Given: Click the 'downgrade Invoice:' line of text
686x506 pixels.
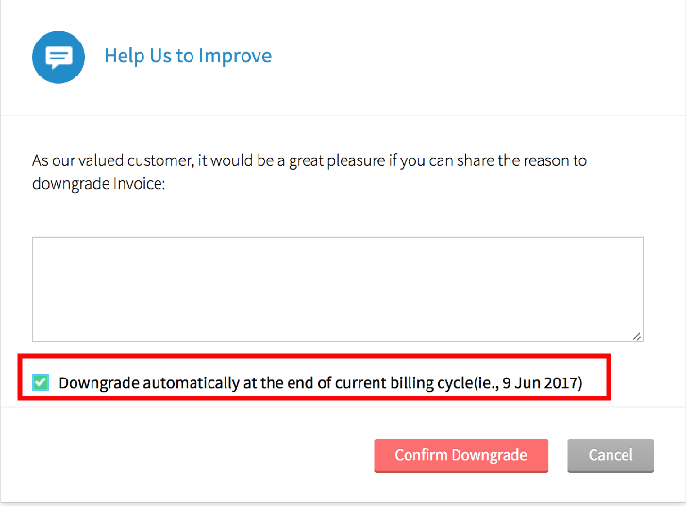Looking at the screenshot, I should tap(98, 184).
